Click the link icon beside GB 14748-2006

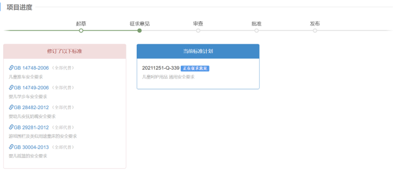click(x=11, y=68)
